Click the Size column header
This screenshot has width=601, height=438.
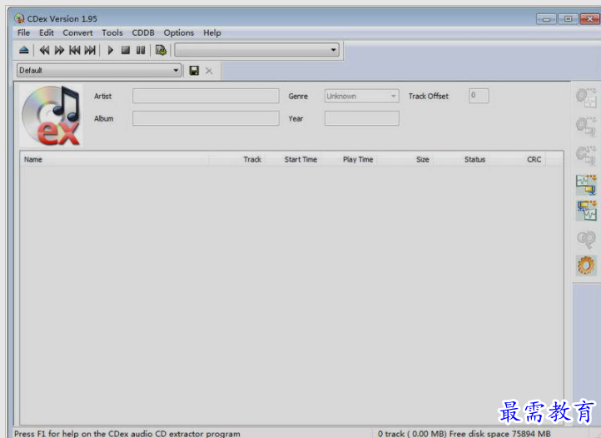coord(405,160)
